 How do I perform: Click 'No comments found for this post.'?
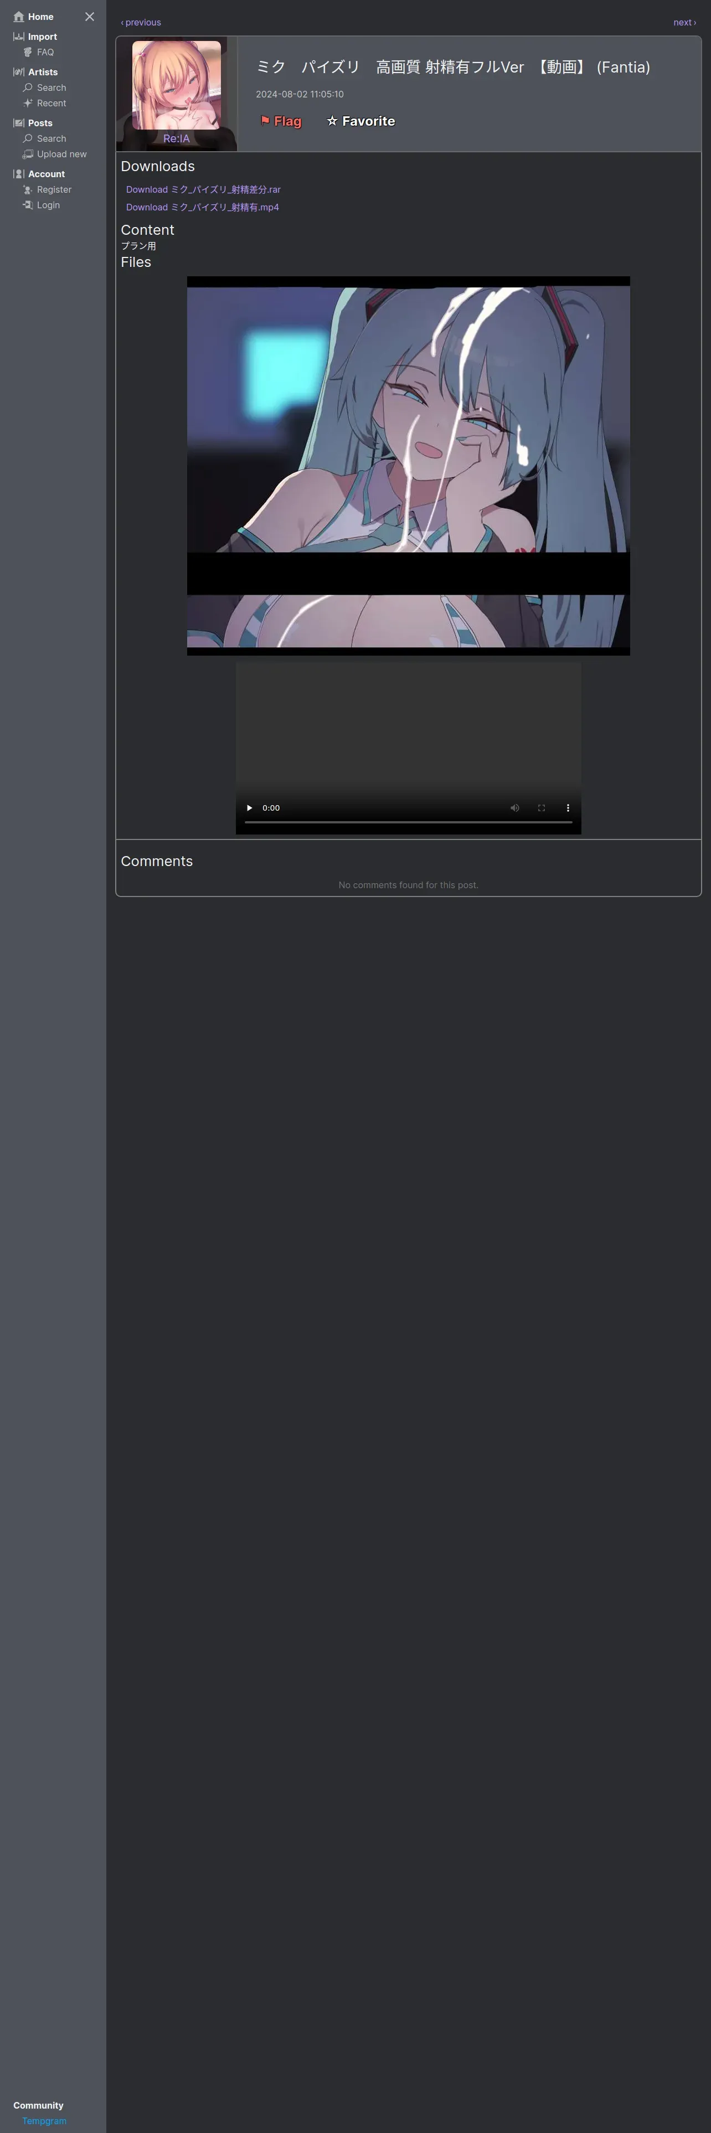pos(408,885)
